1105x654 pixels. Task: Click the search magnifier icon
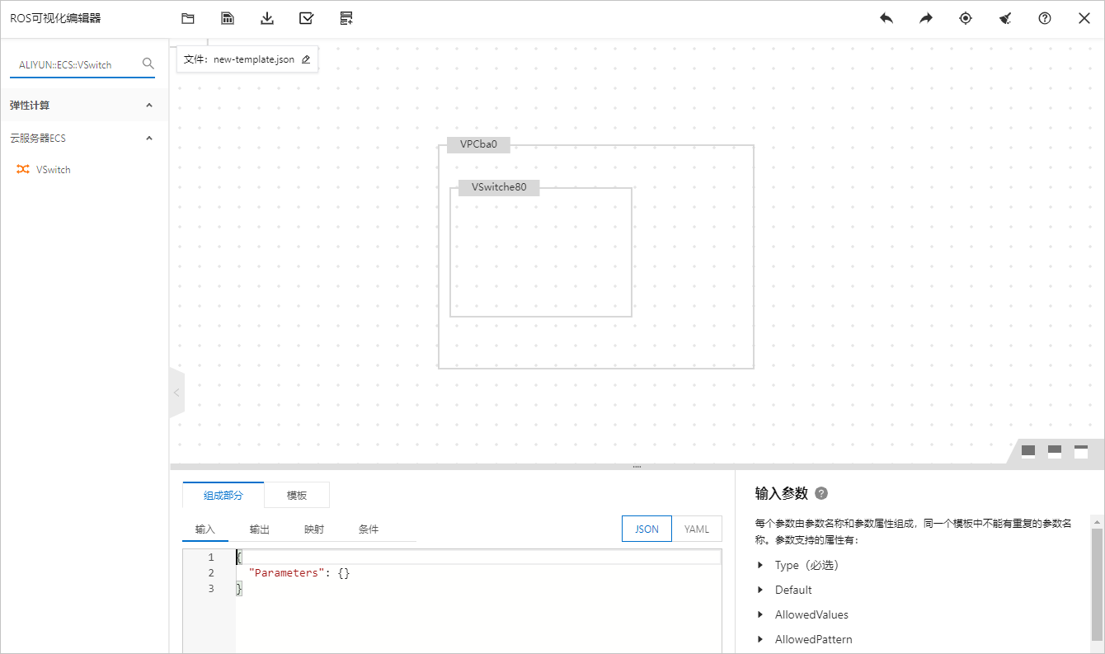pos(148,64)
